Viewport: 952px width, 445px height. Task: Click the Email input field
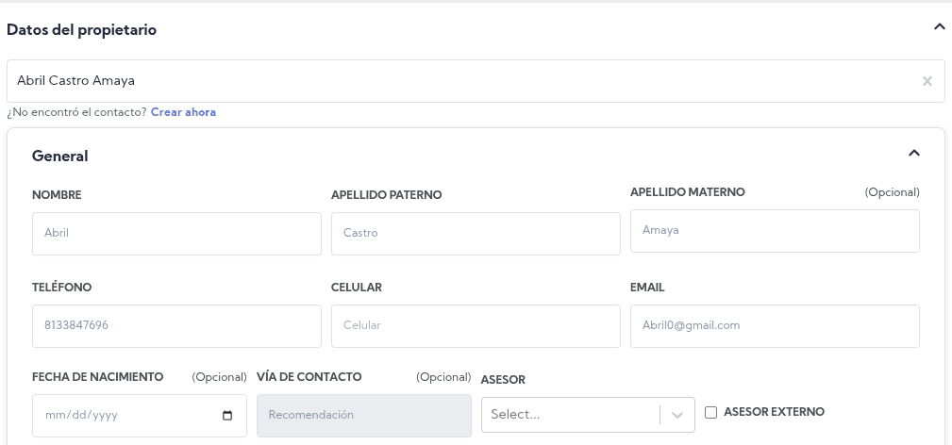[x=775, y=325]
